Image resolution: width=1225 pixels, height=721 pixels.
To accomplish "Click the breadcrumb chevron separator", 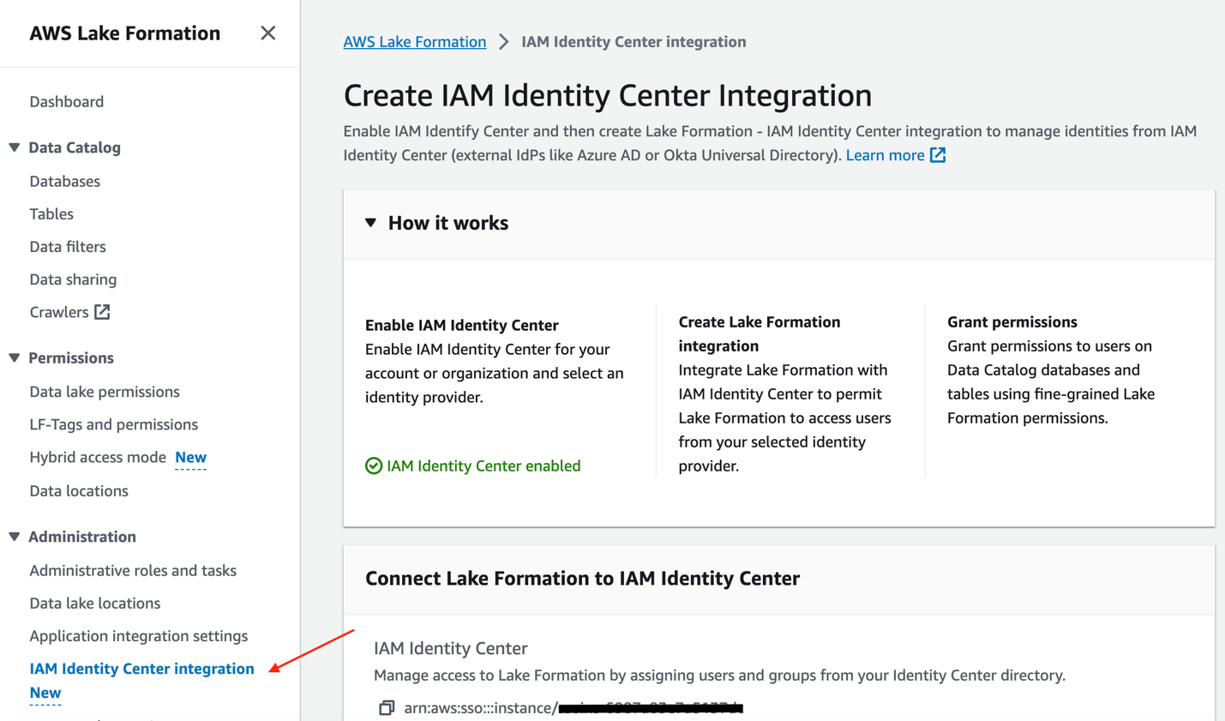I will [504, 42].
